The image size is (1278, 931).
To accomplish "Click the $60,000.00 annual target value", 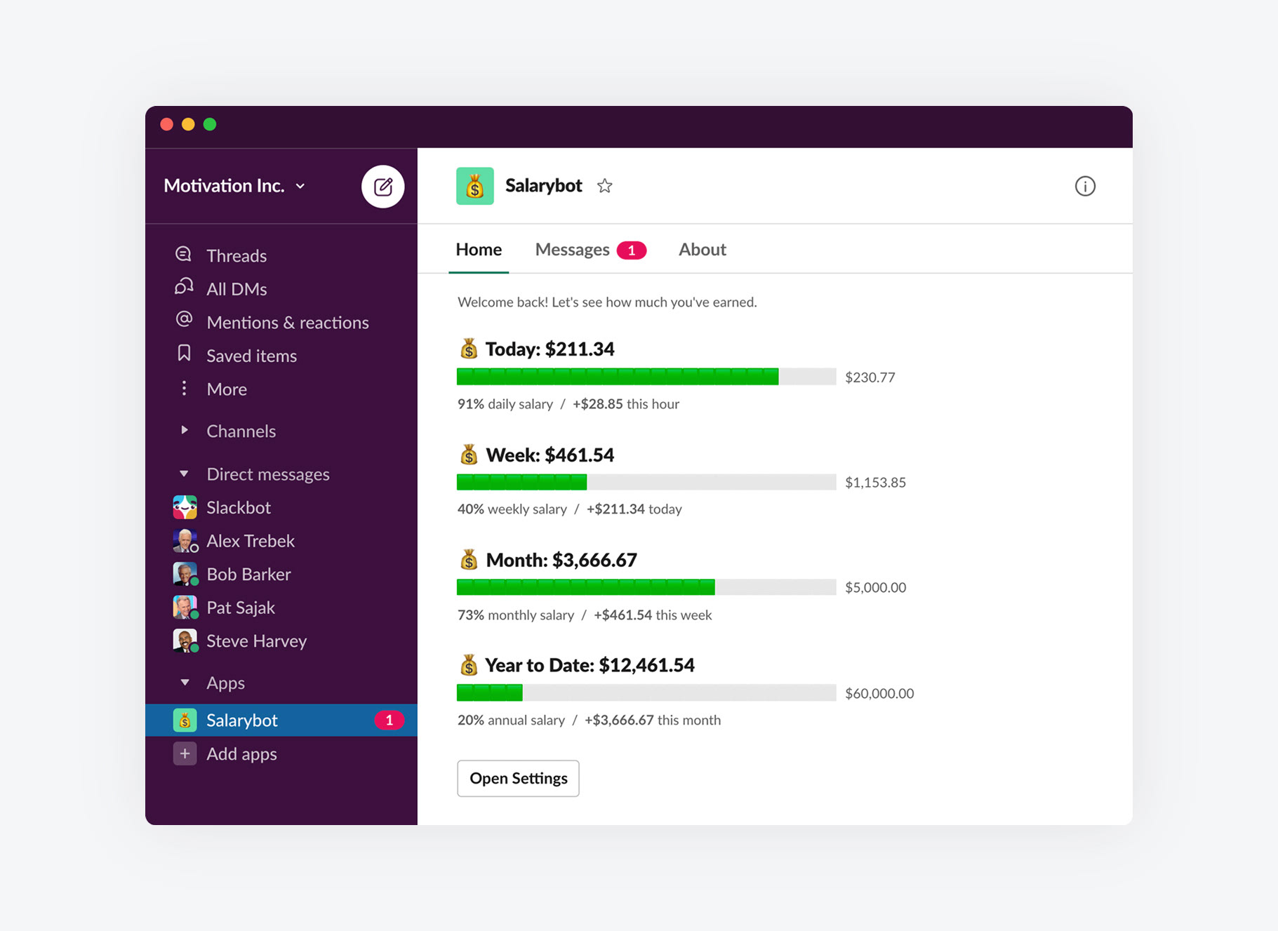I will pos(879,693).
